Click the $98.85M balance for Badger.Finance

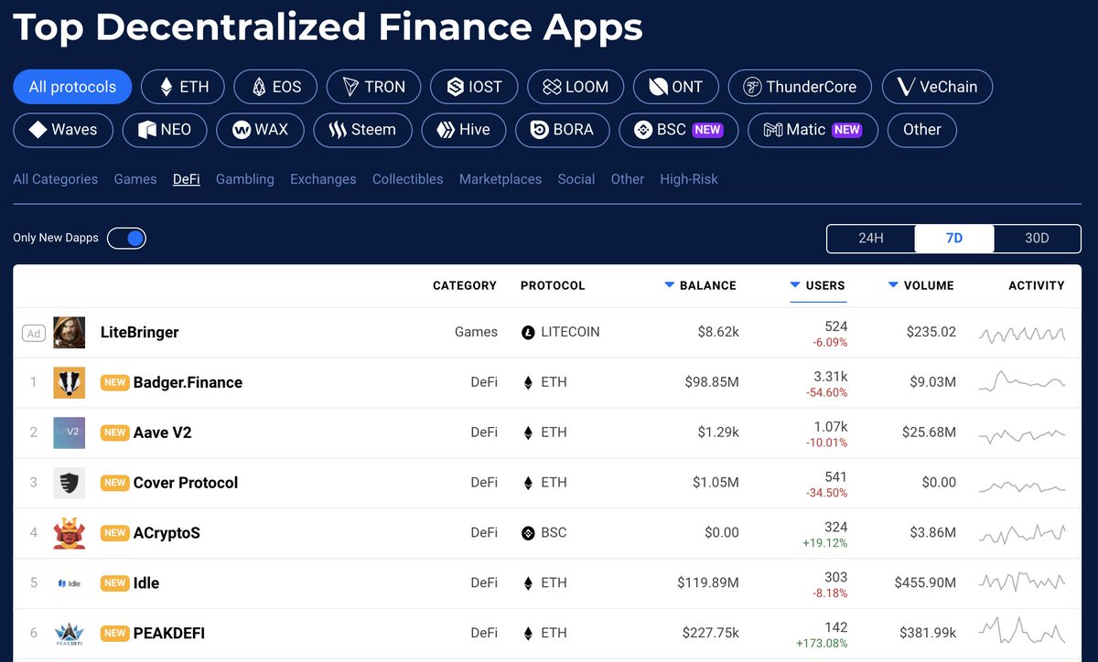point(712,382)
